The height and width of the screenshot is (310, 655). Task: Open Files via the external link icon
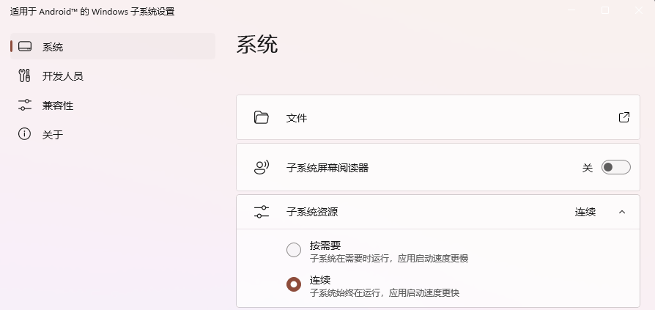pos(624,117)
